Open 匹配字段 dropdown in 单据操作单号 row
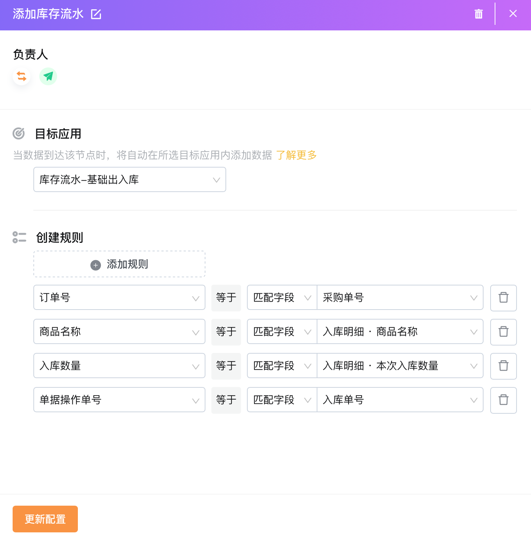The height and width of the screenshot is (542, 531). (282, 400)
